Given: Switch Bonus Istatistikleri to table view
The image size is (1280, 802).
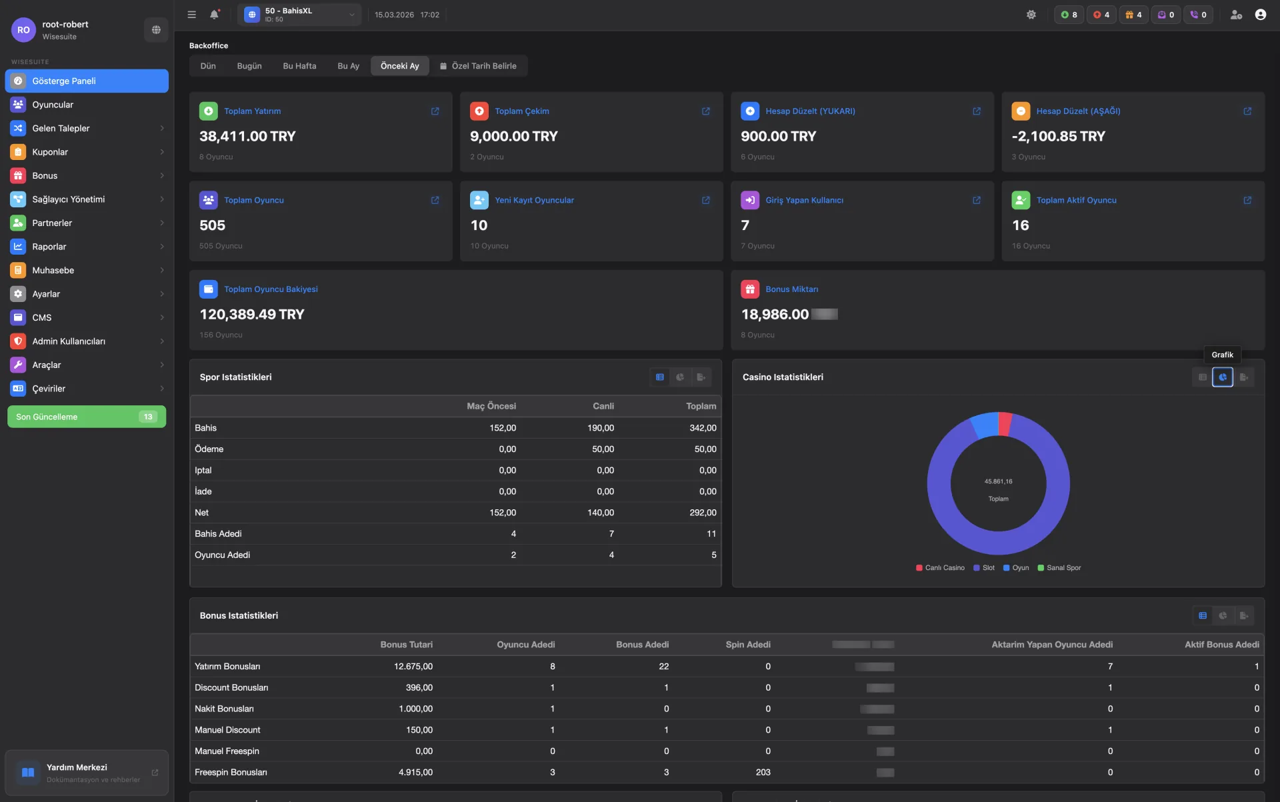Looking at the screenshot, I should point(1203,615).
